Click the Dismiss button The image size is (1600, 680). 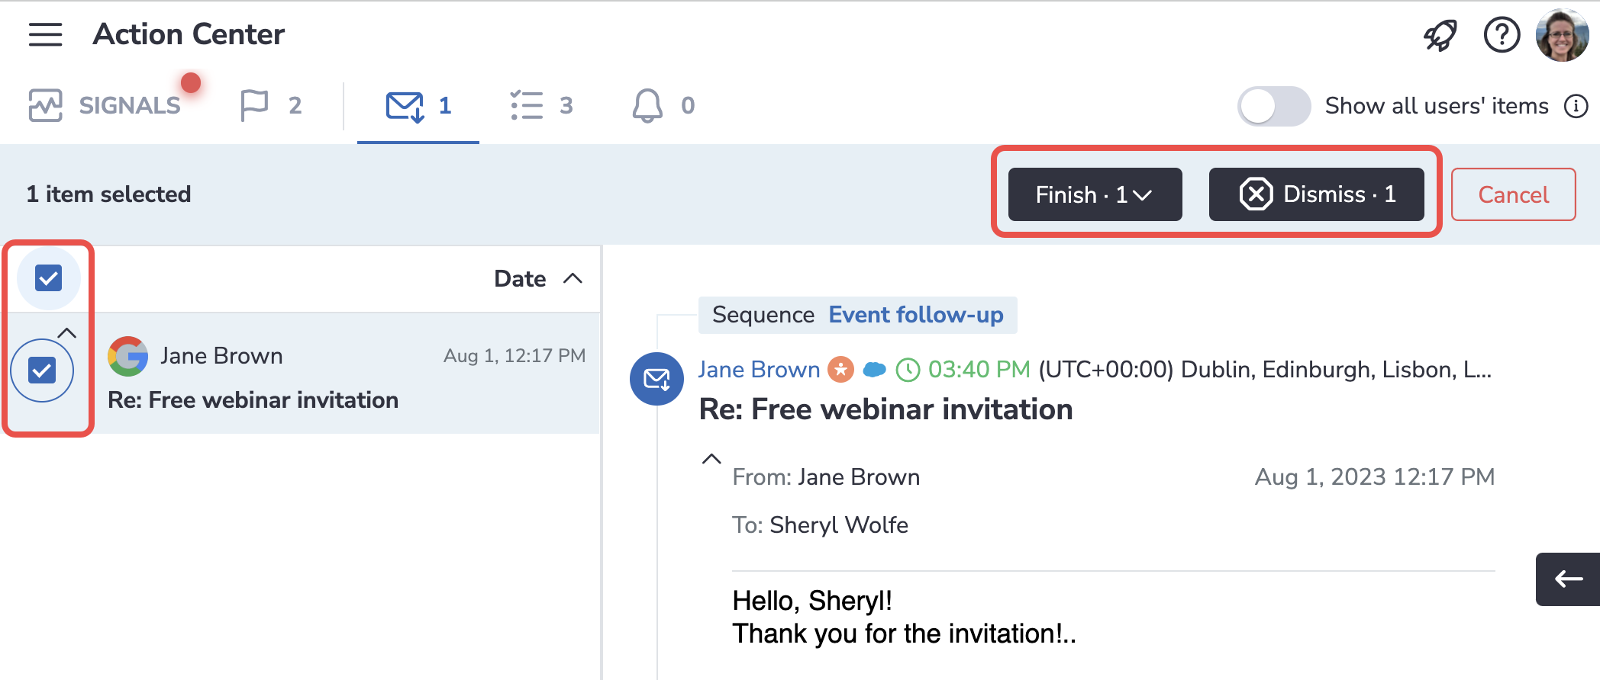[x=1316, y=194]
